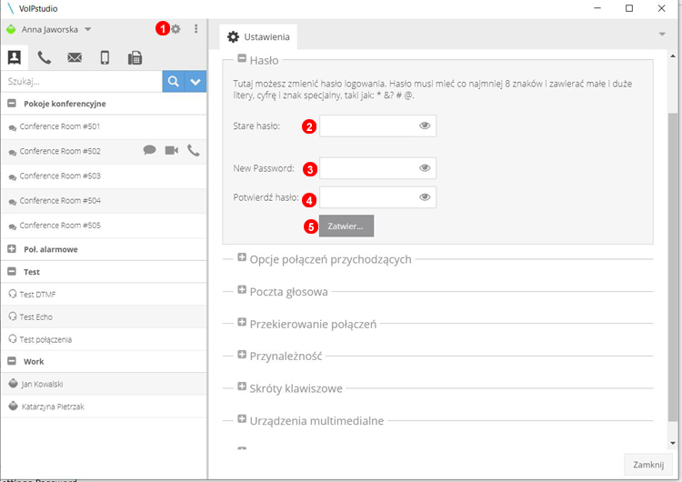Start video call with Conference Room #502
This screenshot has height=482, width=682.
click(x=171, y=150)
